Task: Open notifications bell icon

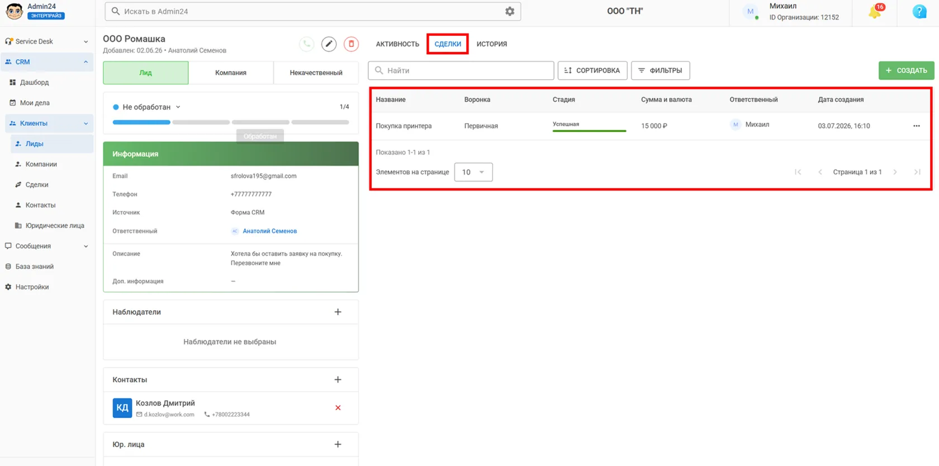Action: (x=875, y=12)
